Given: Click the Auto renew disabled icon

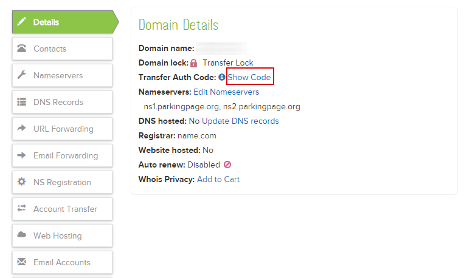Looking at the screenshot, I should pyautogui.click(x=227, y=164).
